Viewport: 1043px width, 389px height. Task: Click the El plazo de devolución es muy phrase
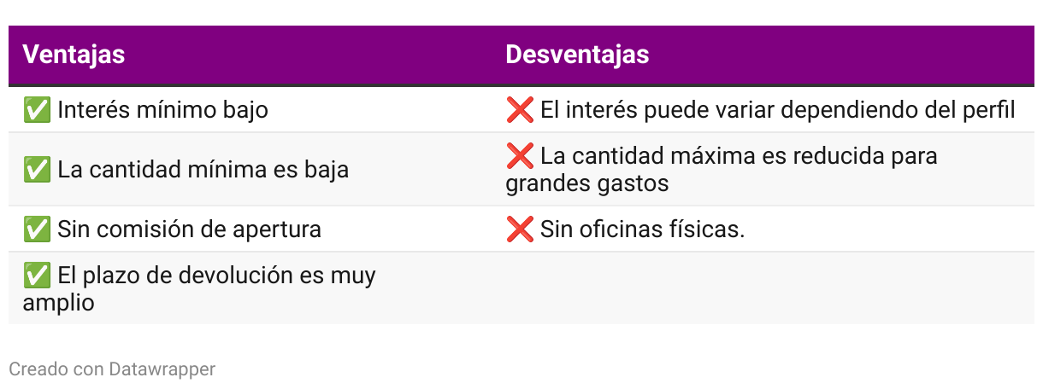(216, 276)
